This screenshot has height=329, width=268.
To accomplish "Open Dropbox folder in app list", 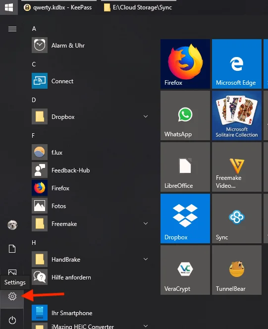I will (90, 116).
